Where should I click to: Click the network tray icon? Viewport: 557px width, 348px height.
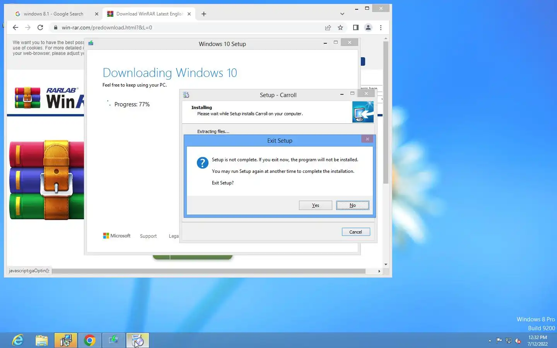point(509,341)
